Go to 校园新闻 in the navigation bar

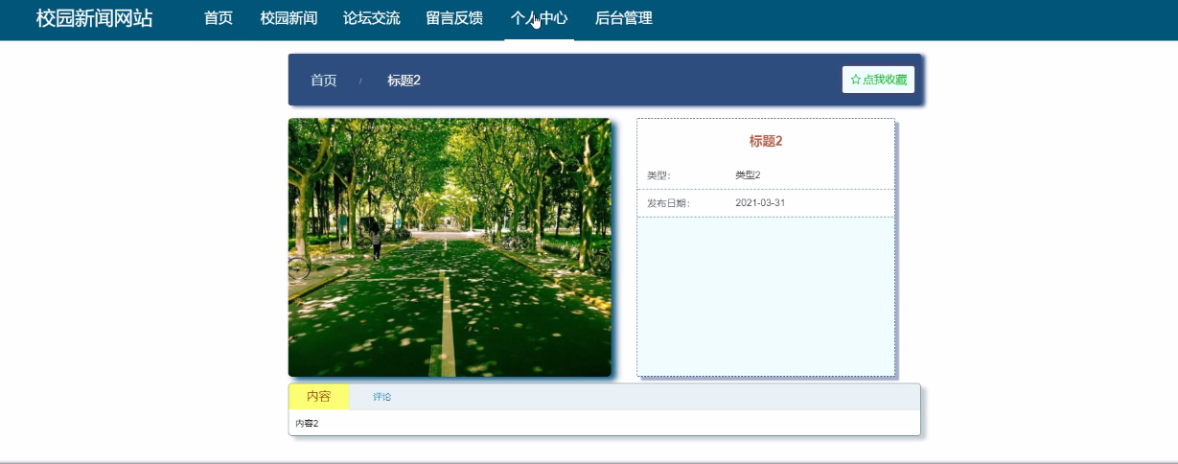pos(289,18)
